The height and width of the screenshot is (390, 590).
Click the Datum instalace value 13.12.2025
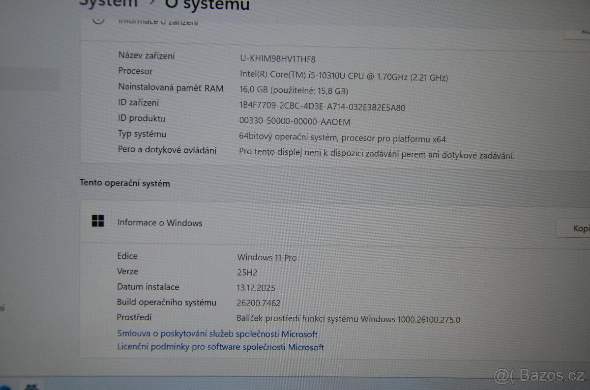pyautogui.click(x=256, y=288)
